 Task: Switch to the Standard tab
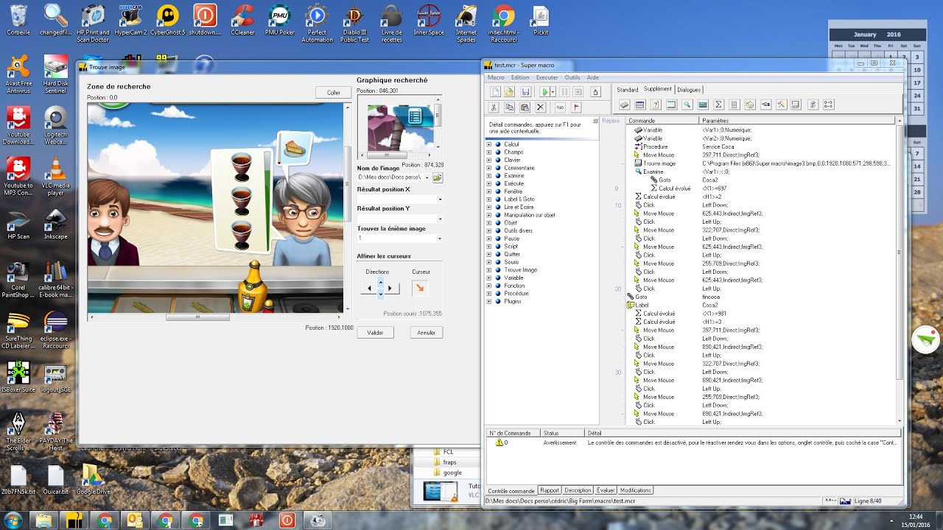(628, 90)
